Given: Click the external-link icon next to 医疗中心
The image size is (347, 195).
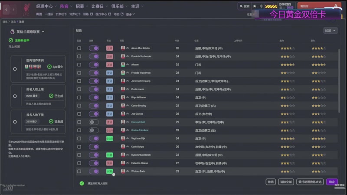Looking at the screenshot, I should point(110,14).
